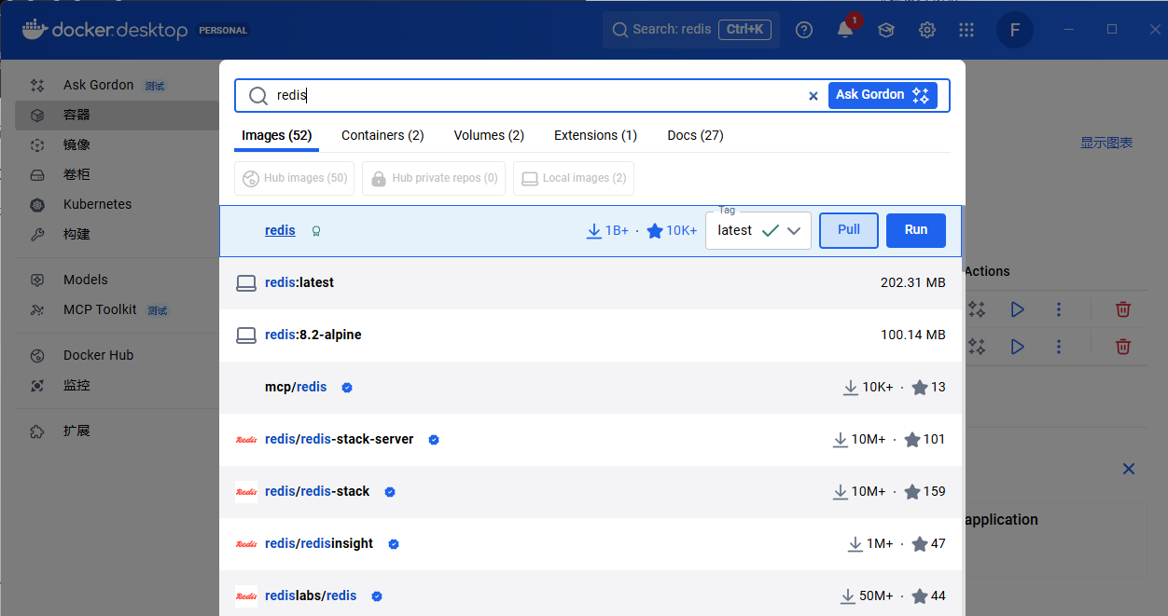The width and height of the screenshot is (1168, 616).
Task: Click the magnifier icon in the search field
Action: [x=257, y=95]
